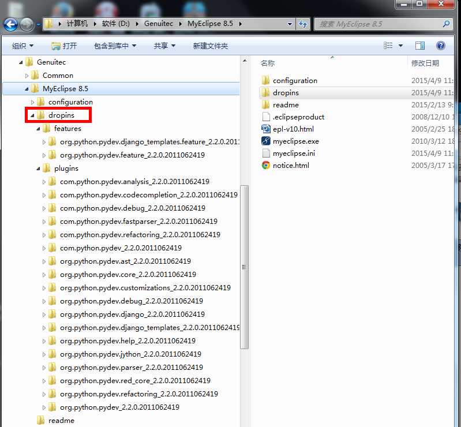Select myeclipse.exe application icon
This screenshot has height=427, width=461.
pos(266,141)
